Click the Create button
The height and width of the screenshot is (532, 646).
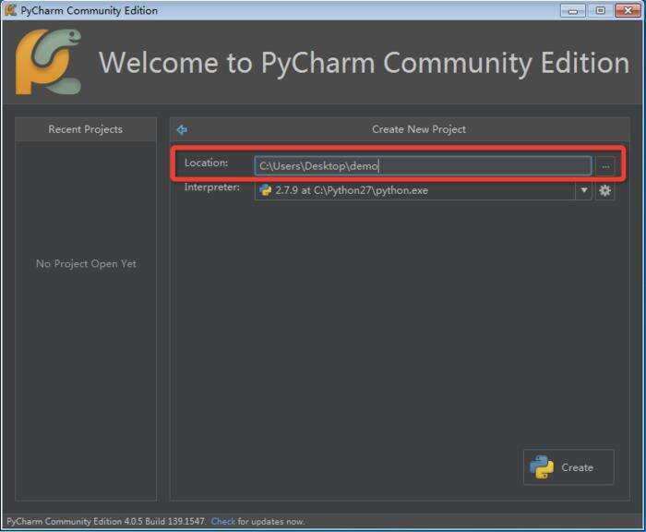[x=568, y=467]
